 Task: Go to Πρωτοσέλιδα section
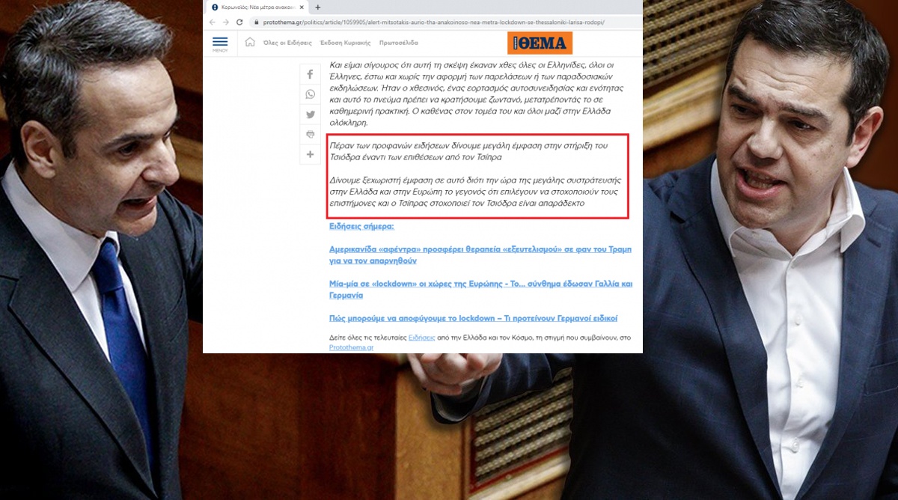tap(398, 43)
